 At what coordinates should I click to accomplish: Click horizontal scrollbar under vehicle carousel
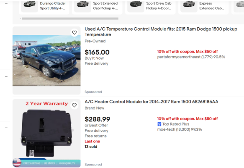tap(70, 18)
